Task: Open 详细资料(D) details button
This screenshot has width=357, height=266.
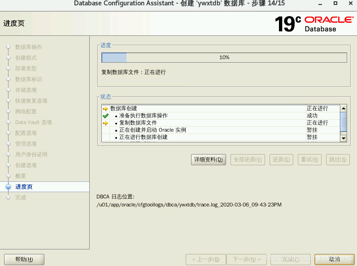Action: (x=209, y=159)
